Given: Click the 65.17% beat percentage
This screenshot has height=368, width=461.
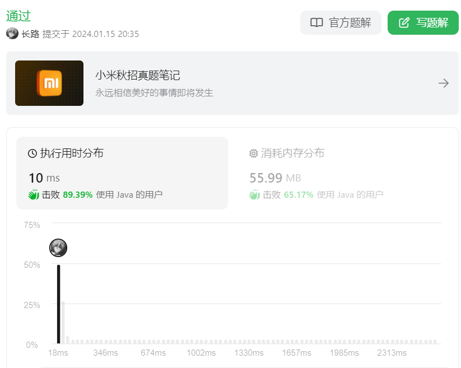Looking at the screenshot, I should click(299, 194).
